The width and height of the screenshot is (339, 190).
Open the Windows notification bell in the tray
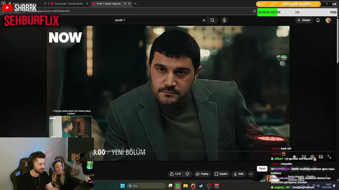pyautogui.click(x=334, y=186)
